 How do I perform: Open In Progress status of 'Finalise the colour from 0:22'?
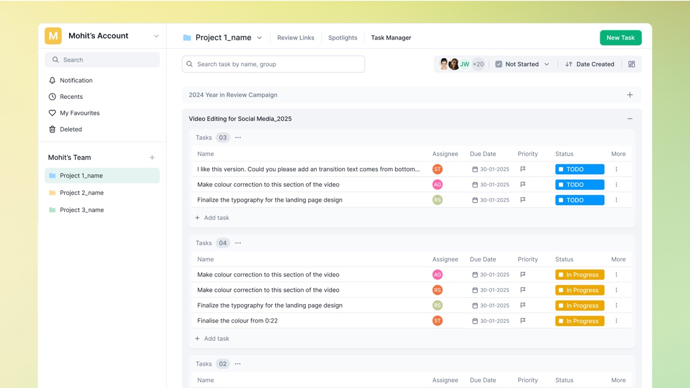pos(580,321)
